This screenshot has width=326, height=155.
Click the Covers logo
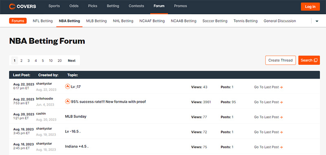click(x=22, y=7)
